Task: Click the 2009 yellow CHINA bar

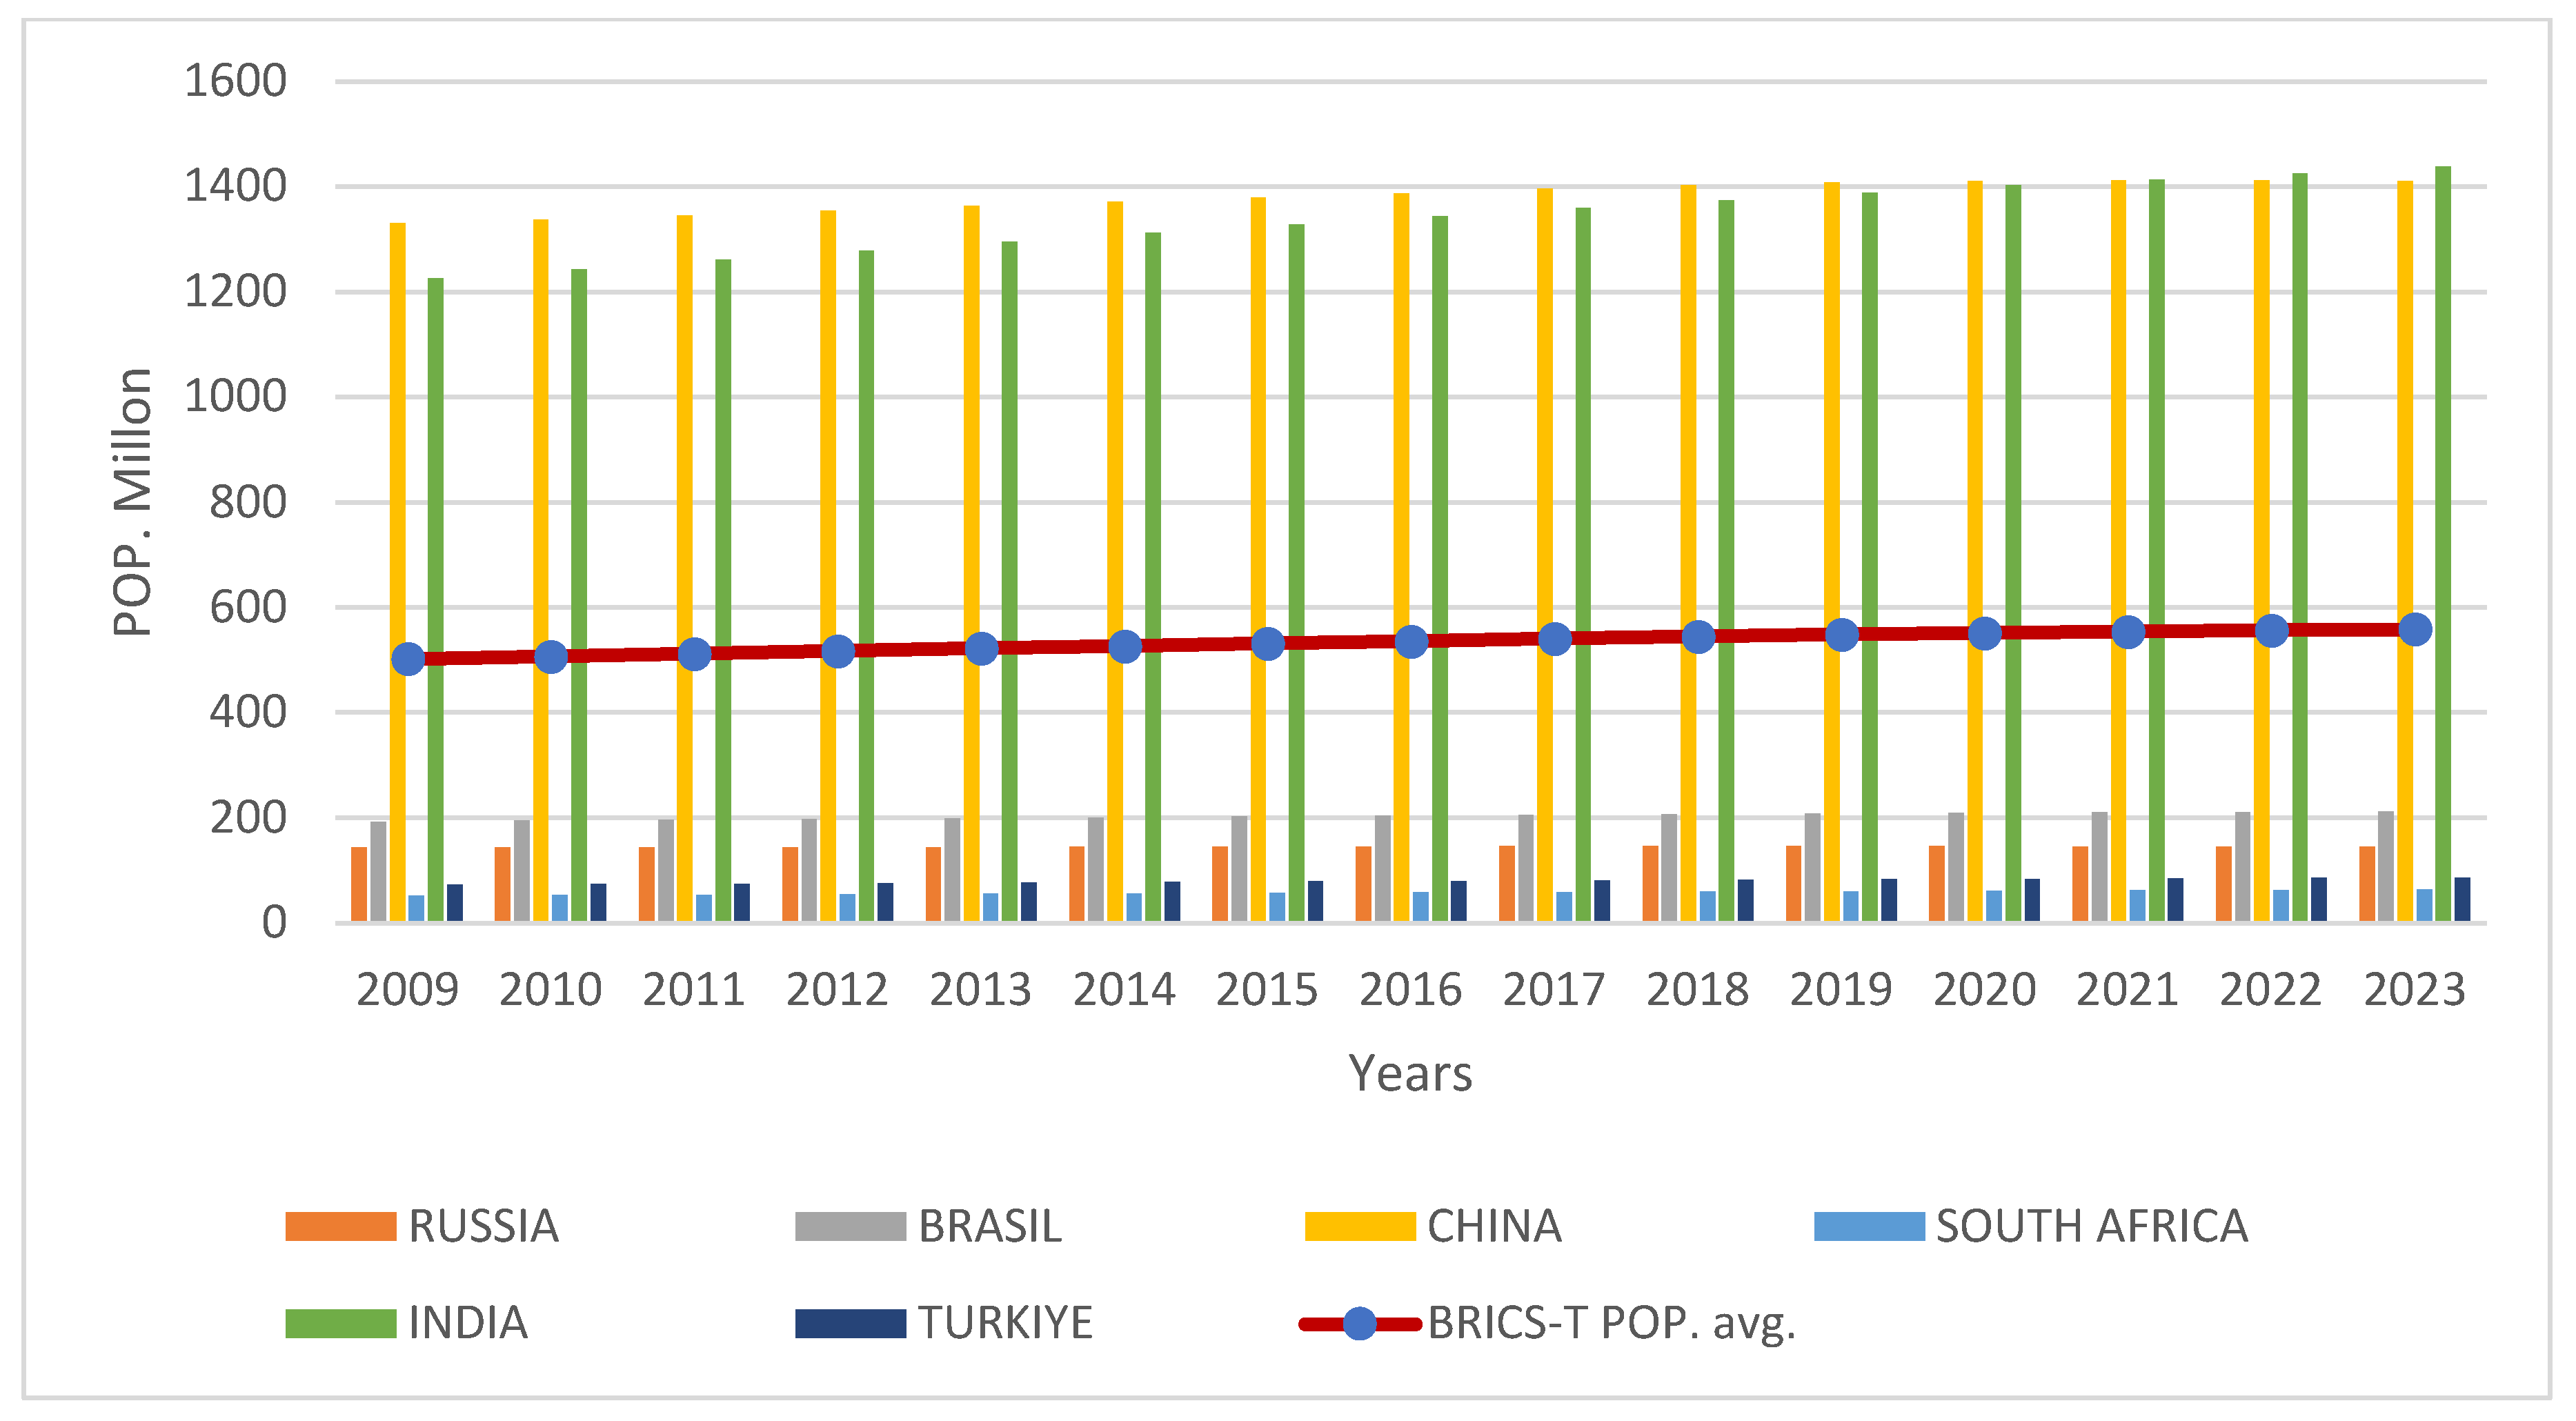Action: 398,572
